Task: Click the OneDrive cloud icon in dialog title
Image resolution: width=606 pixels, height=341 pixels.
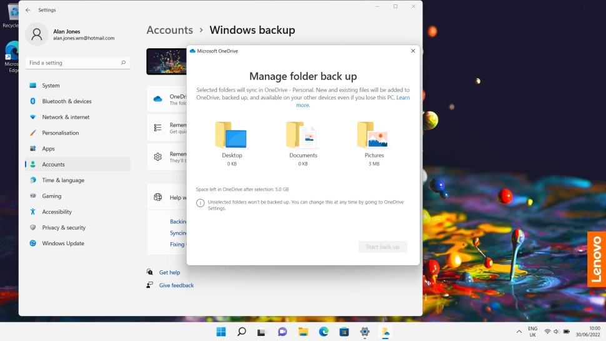Action: coord(192,51)
